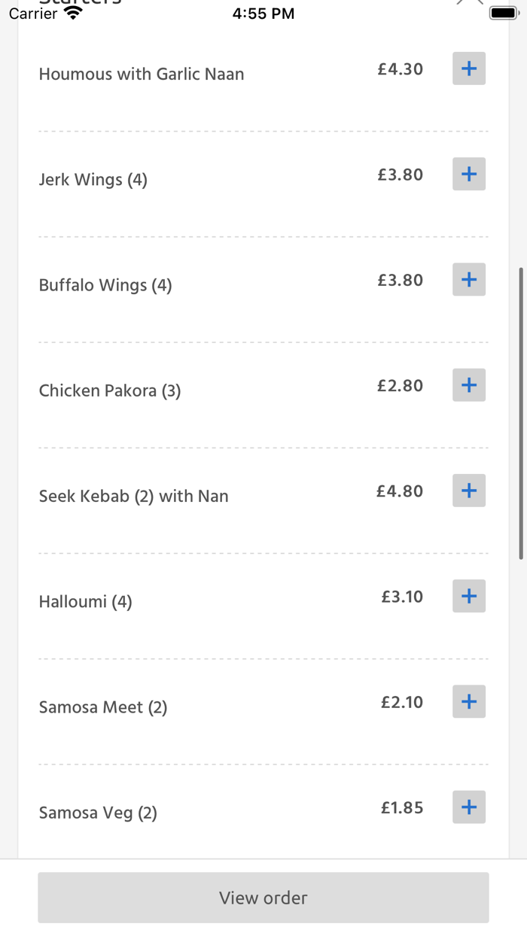Select the Buffalo Wings menu entry

tap(105, 284)
